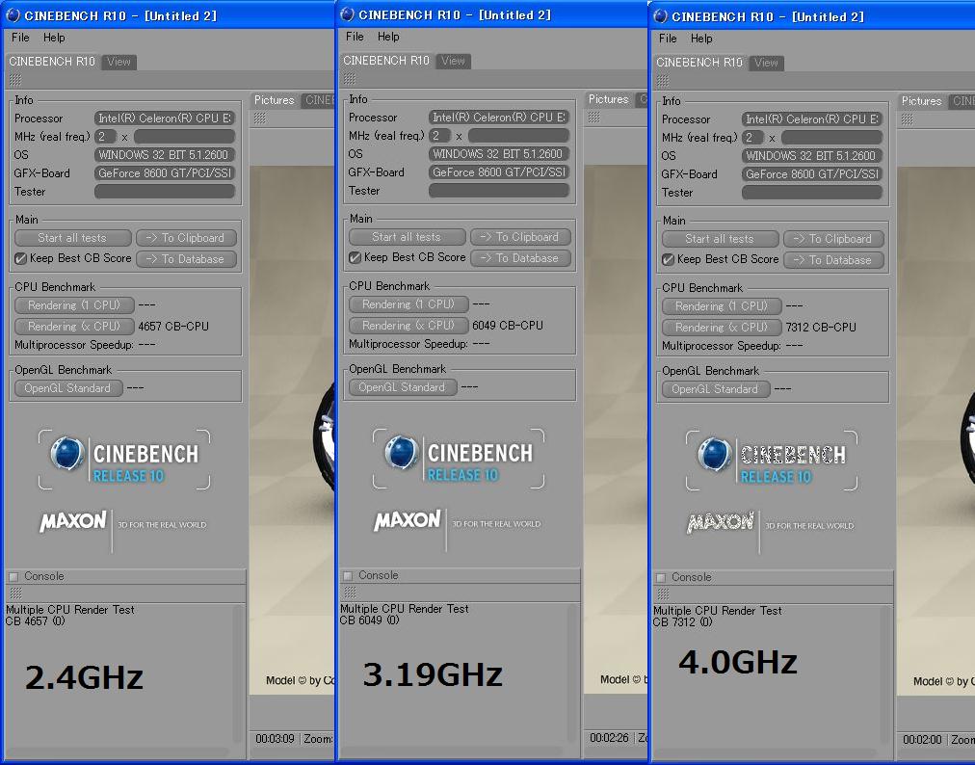Run OpenGL Standard test in the 3.19GHz window
This screenshot has height=765, width=975.
pyautogui.click(x=403, y=387)
